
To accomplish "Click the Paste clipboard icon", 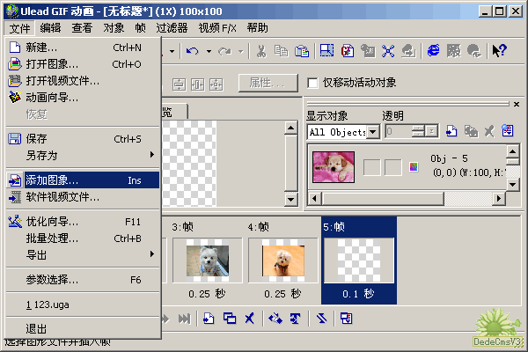I will (302, 51).
